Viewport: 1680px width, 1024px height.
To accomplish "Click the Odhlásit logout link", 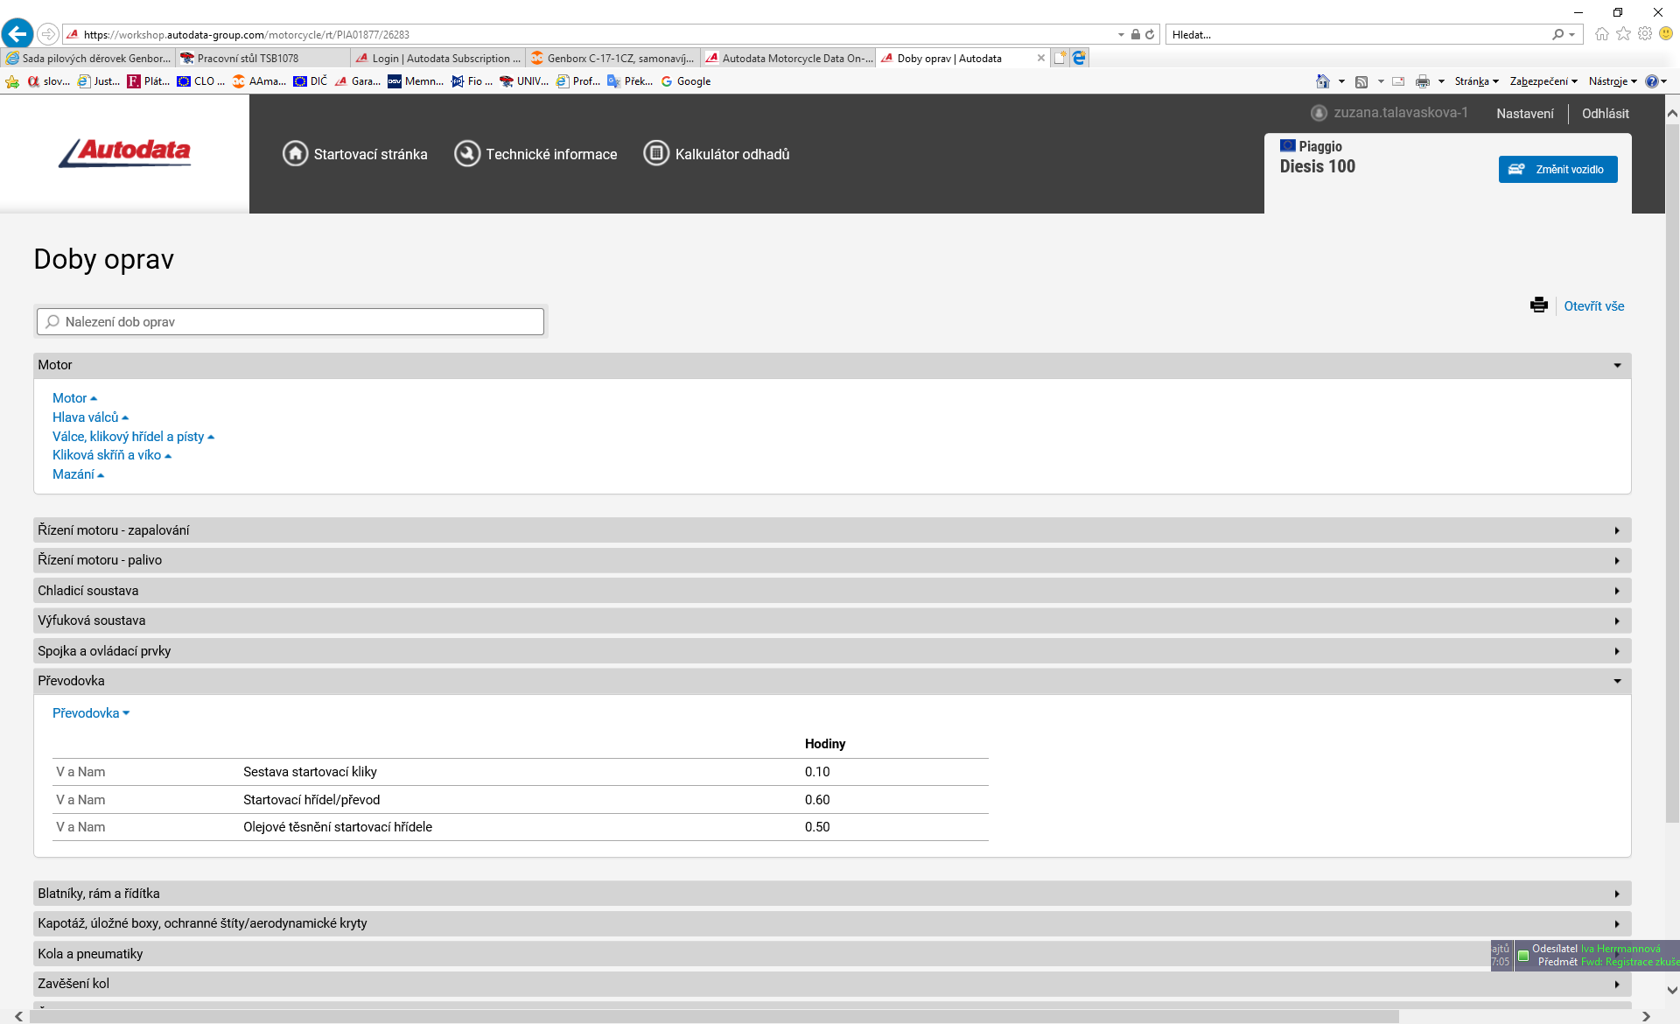I will [x=1605, y=114].
